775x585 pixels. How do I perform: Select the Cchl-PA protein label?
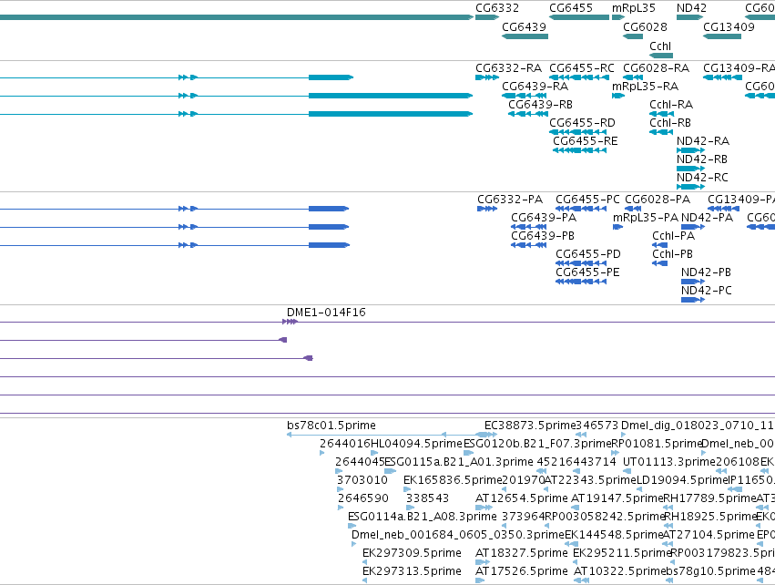click(674, 236)
